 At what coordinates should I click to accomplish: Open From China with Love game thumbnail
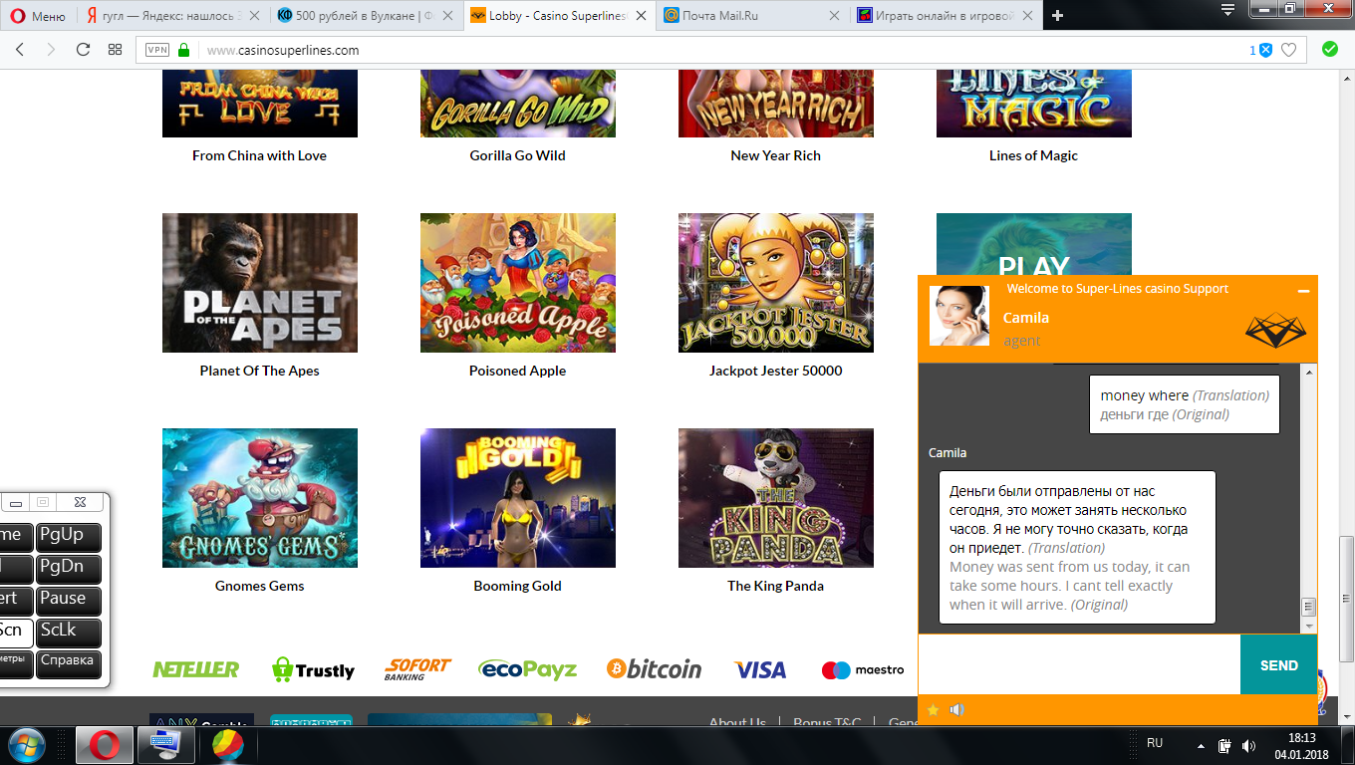coord(259,104)
